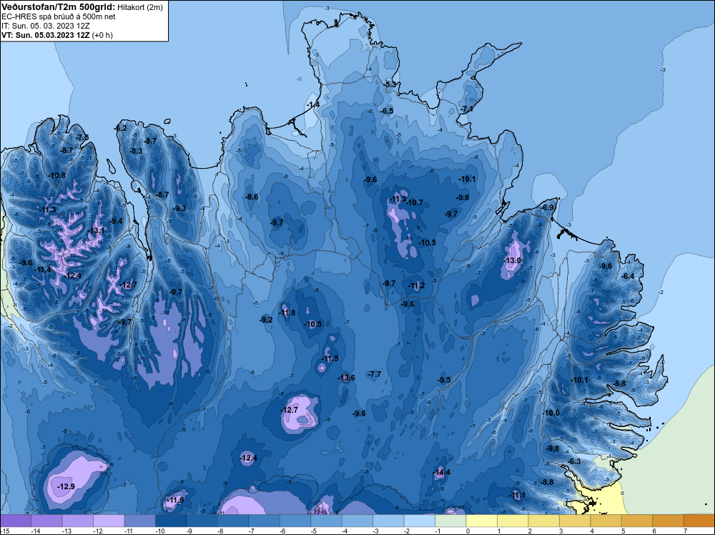Viewport: 715px width, 535px height.
Task: Click the -6.5 temperature label
Action: click(x=387, y=111)
